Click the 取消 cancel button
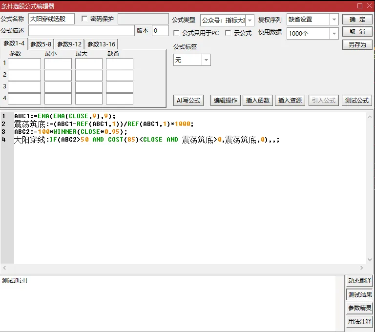 (357, 32)
